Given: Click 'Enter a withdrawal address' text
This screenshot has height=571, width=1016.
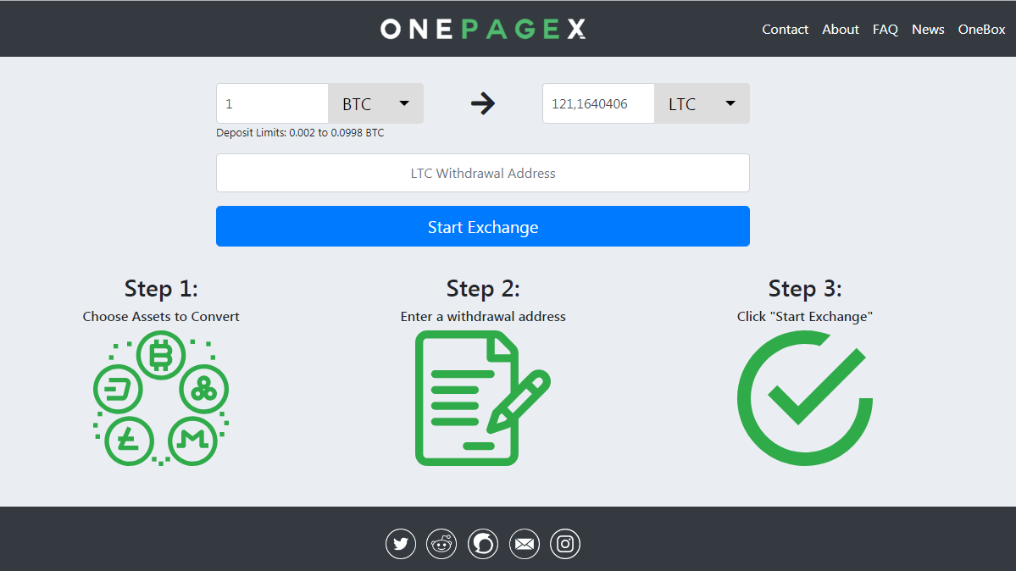Looking at the screenshot, I should tap(483, 316).
